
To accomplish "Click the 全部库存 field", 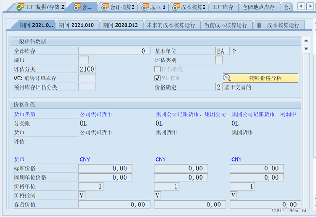I will (114, 51).
